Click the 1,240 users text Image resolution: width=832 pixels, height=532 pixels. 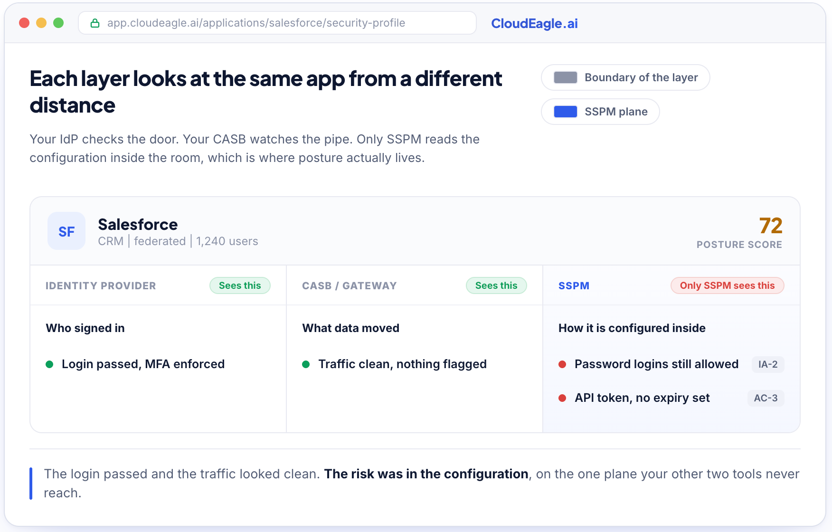227,241
